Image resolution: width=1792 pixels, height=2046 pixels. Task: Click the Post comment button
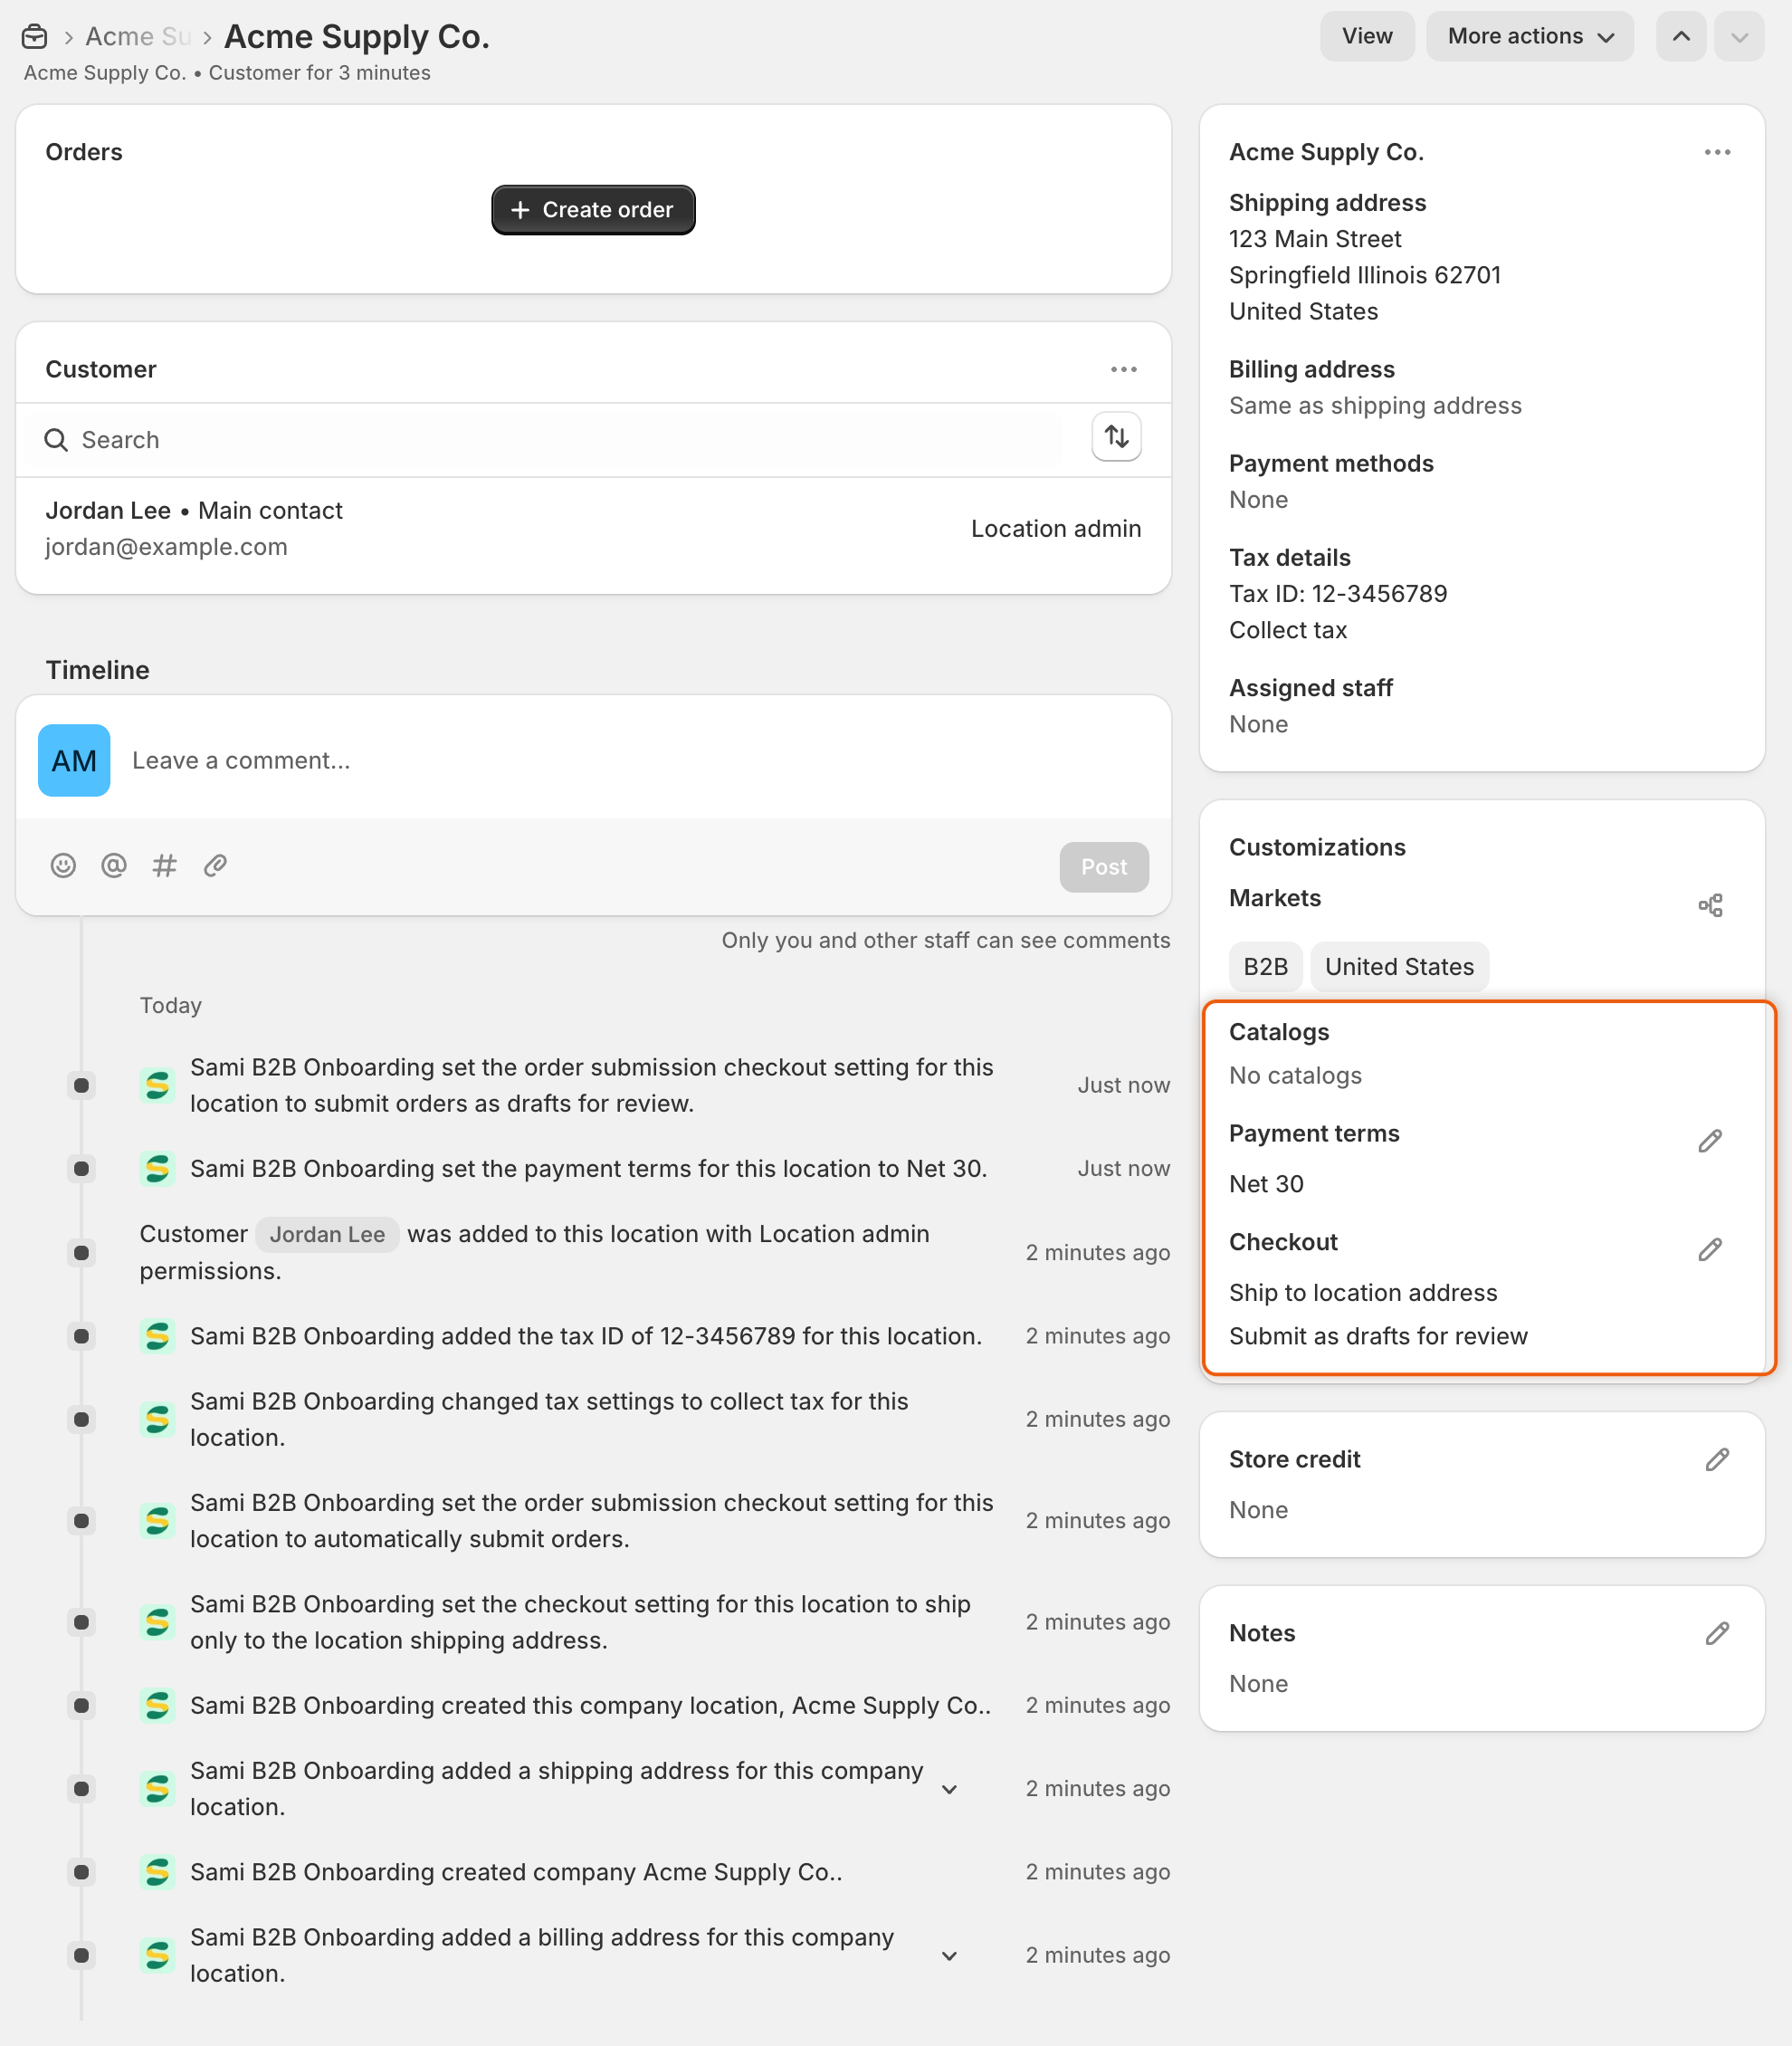[1104, 866]
